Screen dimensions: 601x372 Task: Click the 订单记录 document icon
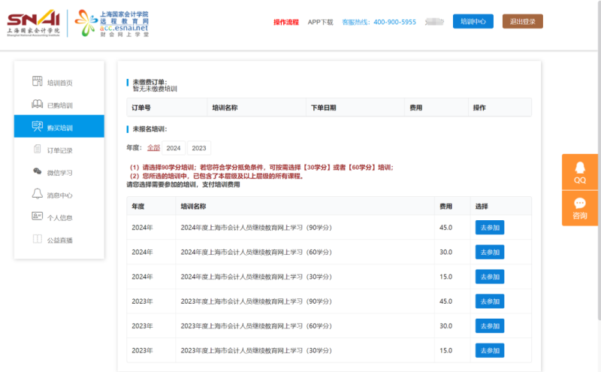click(37, 150)
